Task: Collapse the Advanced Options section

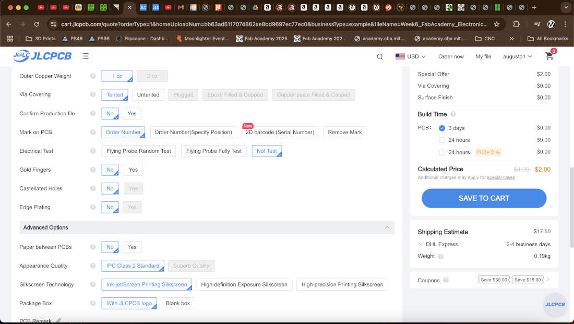Action: (387, 227)
